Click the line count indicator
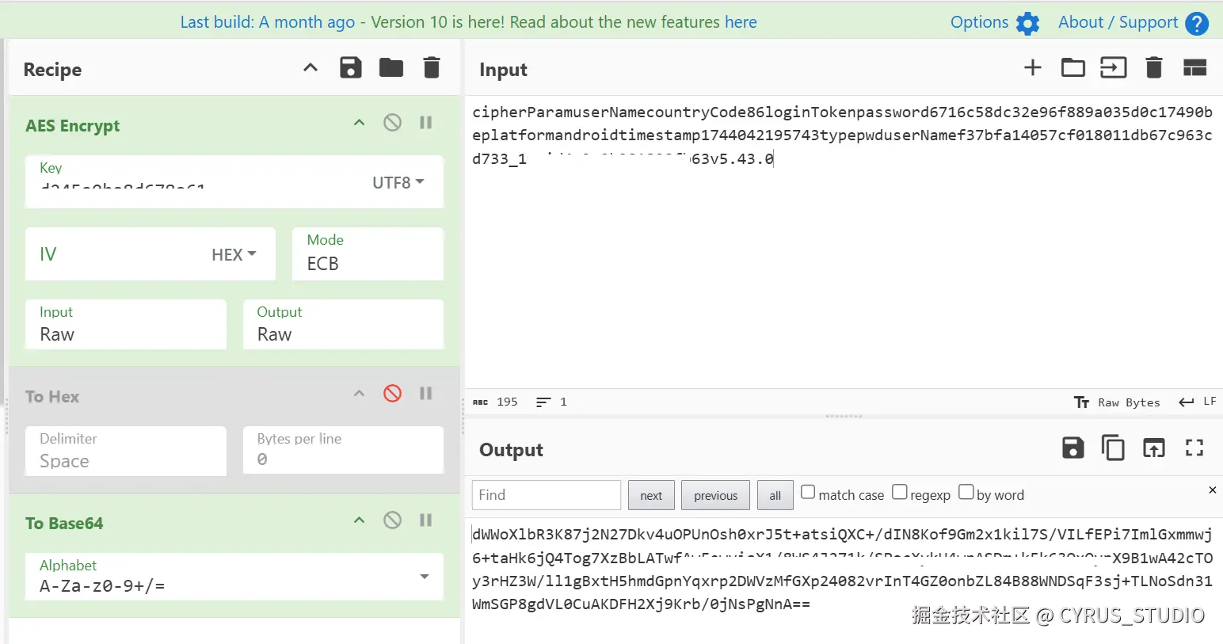The image size is (1223, 644). click(x=551, y=402)
